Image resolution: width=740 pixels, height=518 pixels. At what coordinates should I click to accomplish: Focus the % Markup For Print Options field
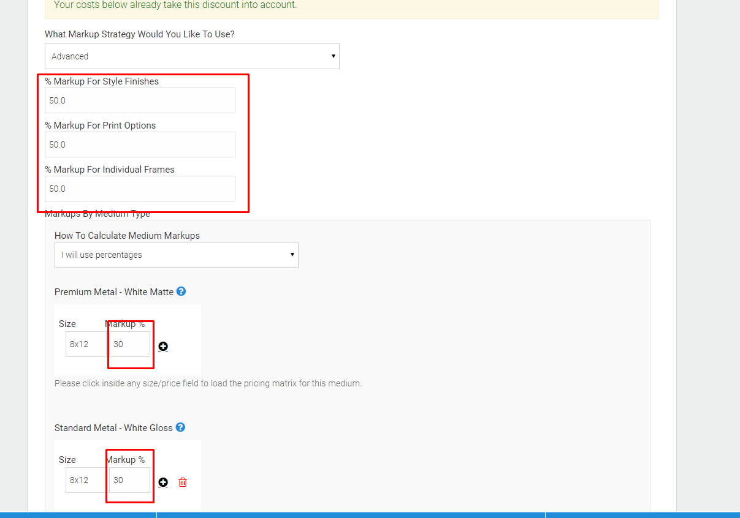pyautogui.click(x=140, y=145)
